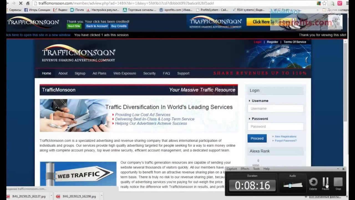Viewport: 355px width, 200px height.
Task: Open the About nav item
Action: click(63, 73)
